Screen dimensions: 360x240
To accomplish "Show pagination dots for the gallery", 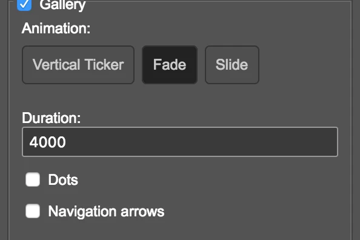I will click(x=33, y=179).
